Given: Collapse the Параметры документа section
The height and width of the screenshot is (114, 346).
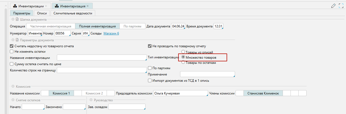Looking at the screenshot, I should tap(13, 40).
